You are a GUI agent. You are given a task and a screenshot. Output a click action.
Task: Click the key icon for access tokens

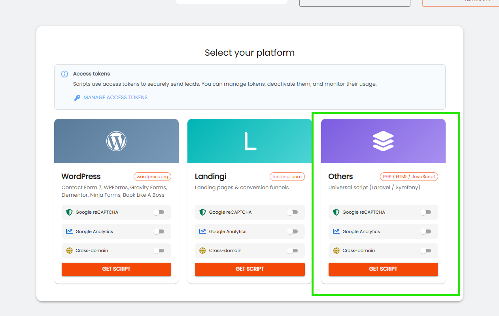click(77, 98)
